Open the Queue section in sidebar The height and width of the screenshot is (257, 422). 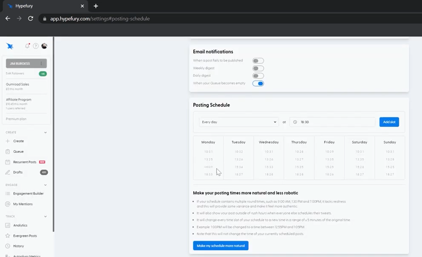(x=18, y=151)
